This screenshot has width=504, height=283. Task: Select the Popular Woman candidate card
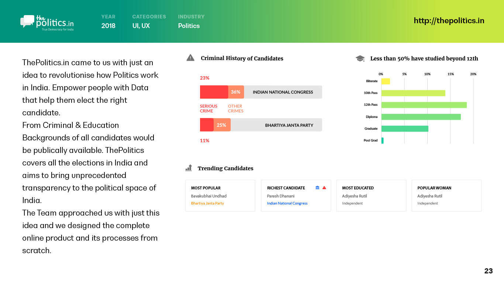446,195
